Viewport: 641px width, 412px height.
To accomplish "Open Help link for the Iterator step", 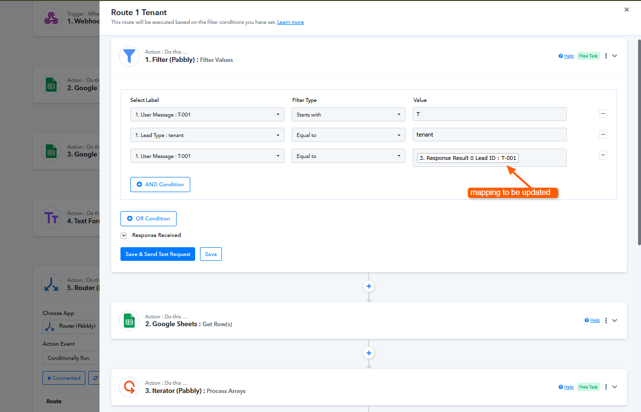I will (566, 387).
